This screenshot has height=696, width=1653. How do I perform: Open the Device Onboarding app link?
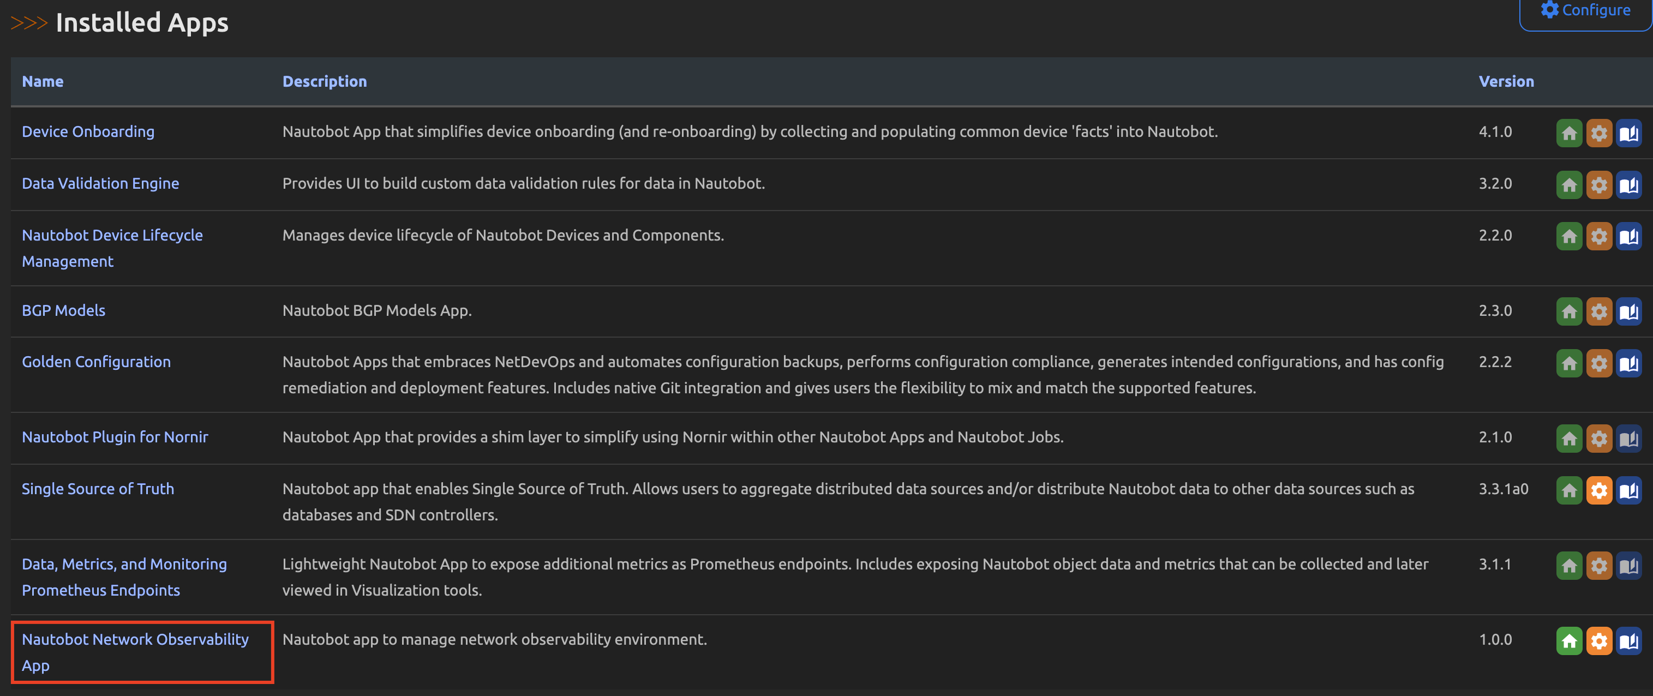click(x=88, y=131)
